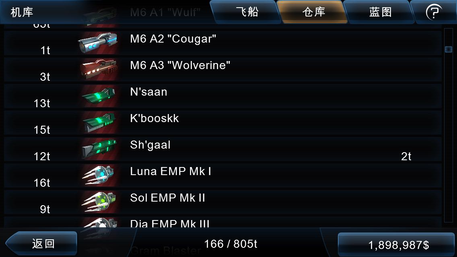
Task: Click the K'booskk weapon icon
Action: pos(99,122)
